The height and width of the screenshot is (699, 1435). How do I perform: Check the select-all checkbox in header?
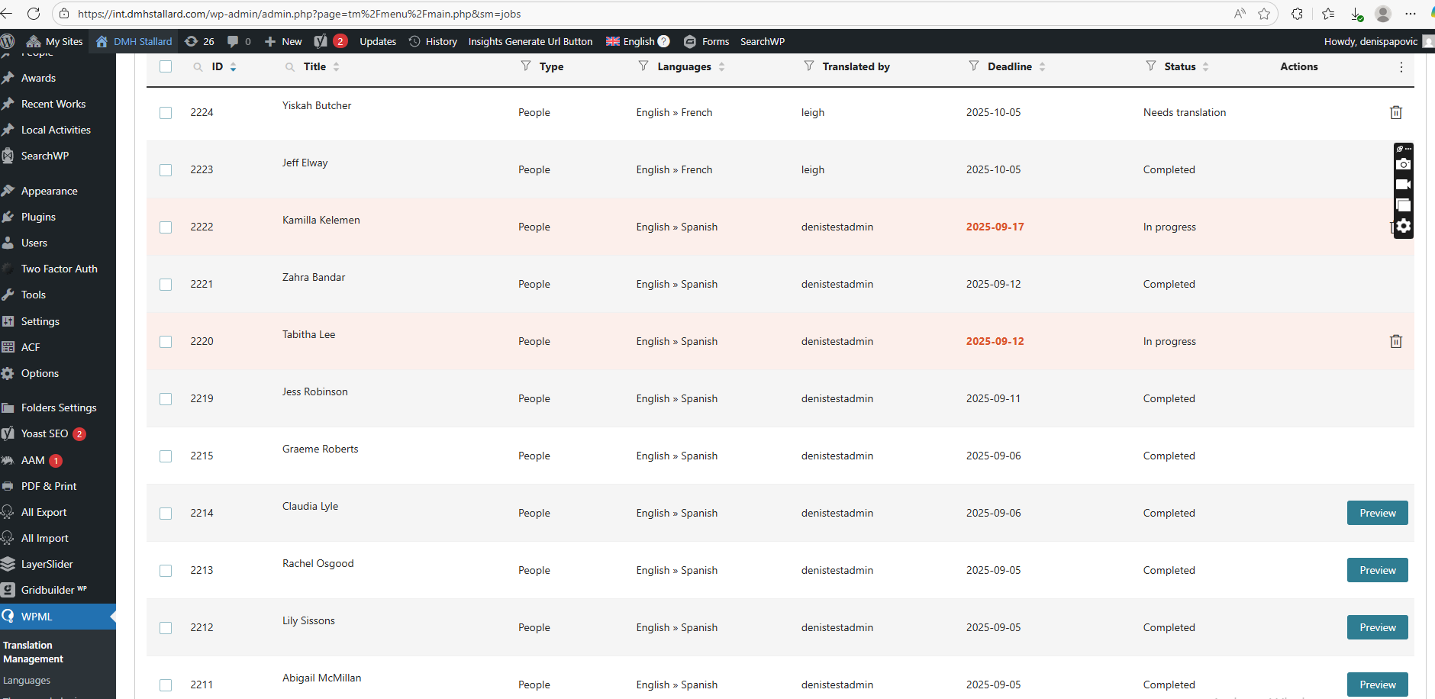(166, 66)
